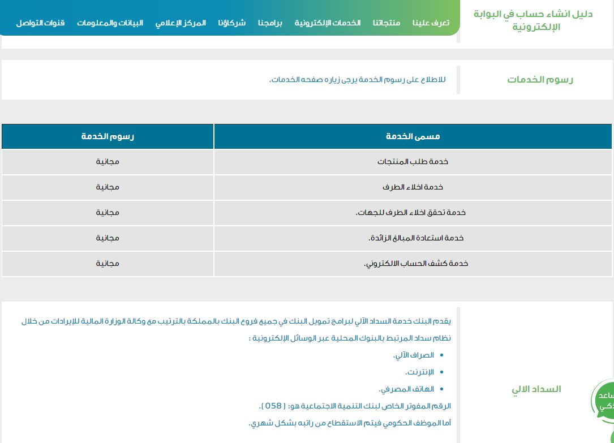Select 'منتجاتنا' in the navigation bar
The width and height of the screenshot is (614, 443).
(387, 23)
